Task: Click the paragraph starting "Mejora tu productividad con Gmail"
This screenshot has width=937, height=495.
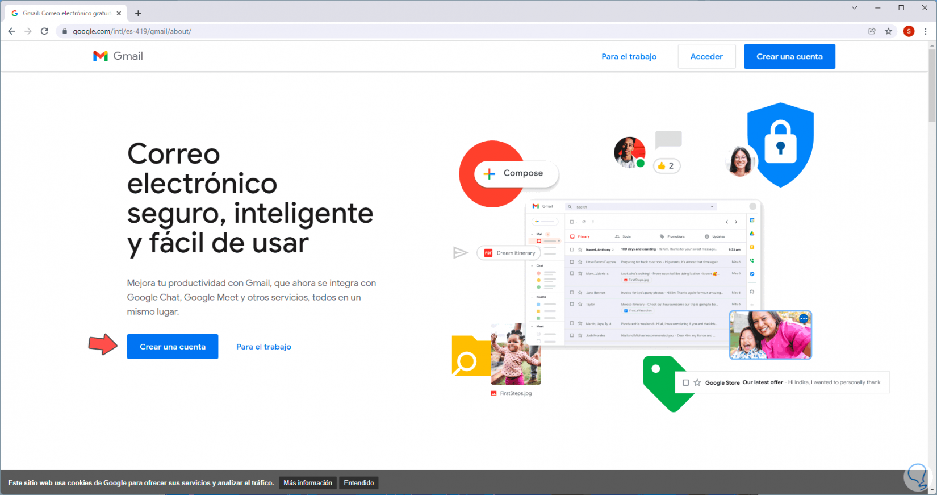Action: pyautogui.click(x=252, y=297)
